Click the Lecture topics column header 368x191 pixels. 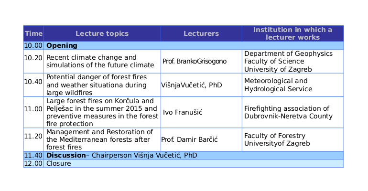point(102,33)
